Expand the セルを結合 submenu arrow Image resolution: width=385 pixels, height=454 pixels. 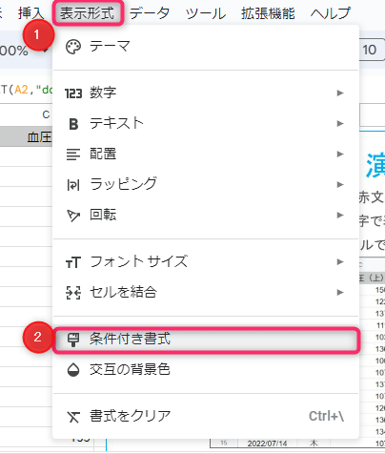[340, 292]
